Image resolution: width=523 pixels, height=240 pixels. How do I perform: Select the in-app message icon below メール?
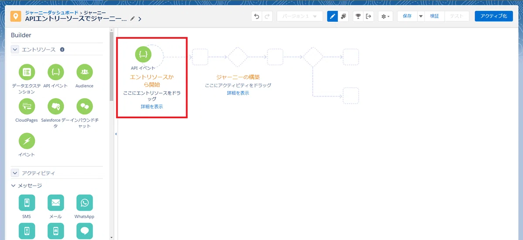[x=55, y=231]
